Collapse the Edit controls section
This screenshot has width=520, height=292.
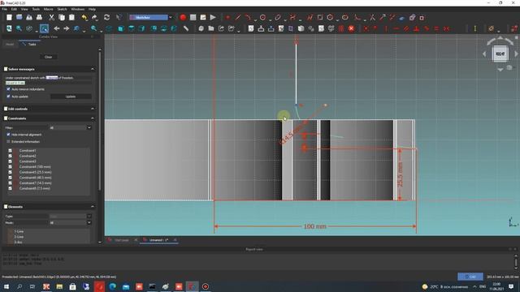click(93, 109)
